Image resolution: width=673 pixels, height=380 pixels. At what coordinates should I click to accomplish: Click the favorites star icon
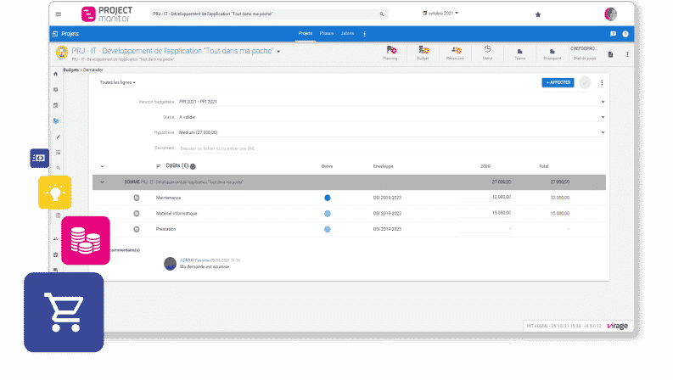(538, 14)
